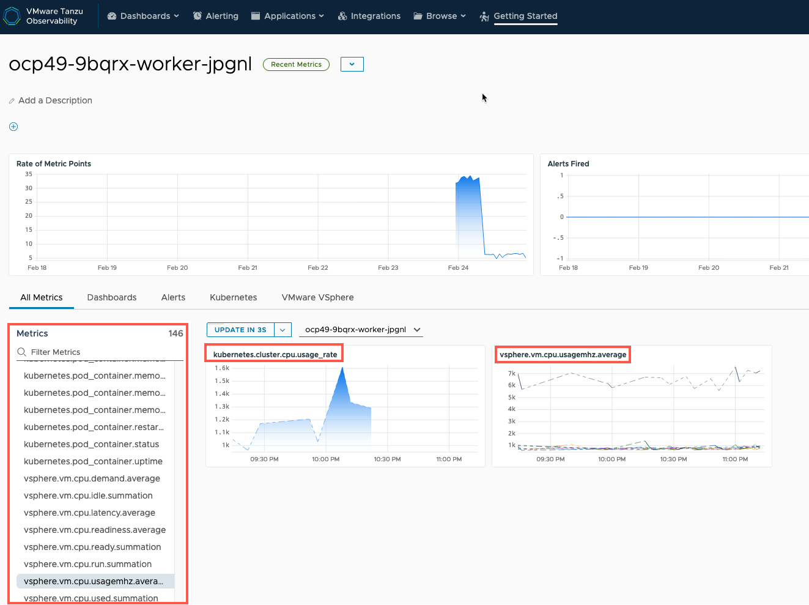Click Add a Description link
The width and height of the screenshot is (809, 605).
point(55,100)
